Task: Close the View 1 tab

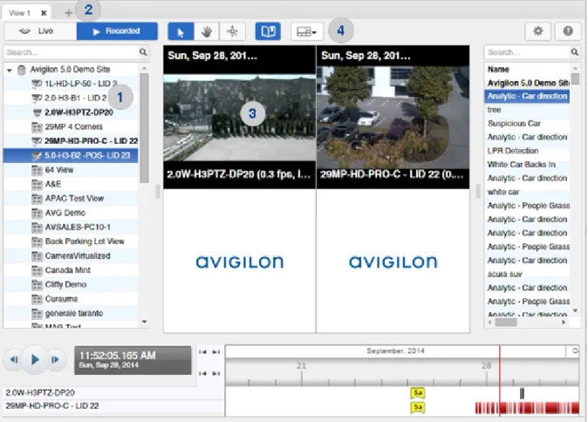Action: pos(44,13)
